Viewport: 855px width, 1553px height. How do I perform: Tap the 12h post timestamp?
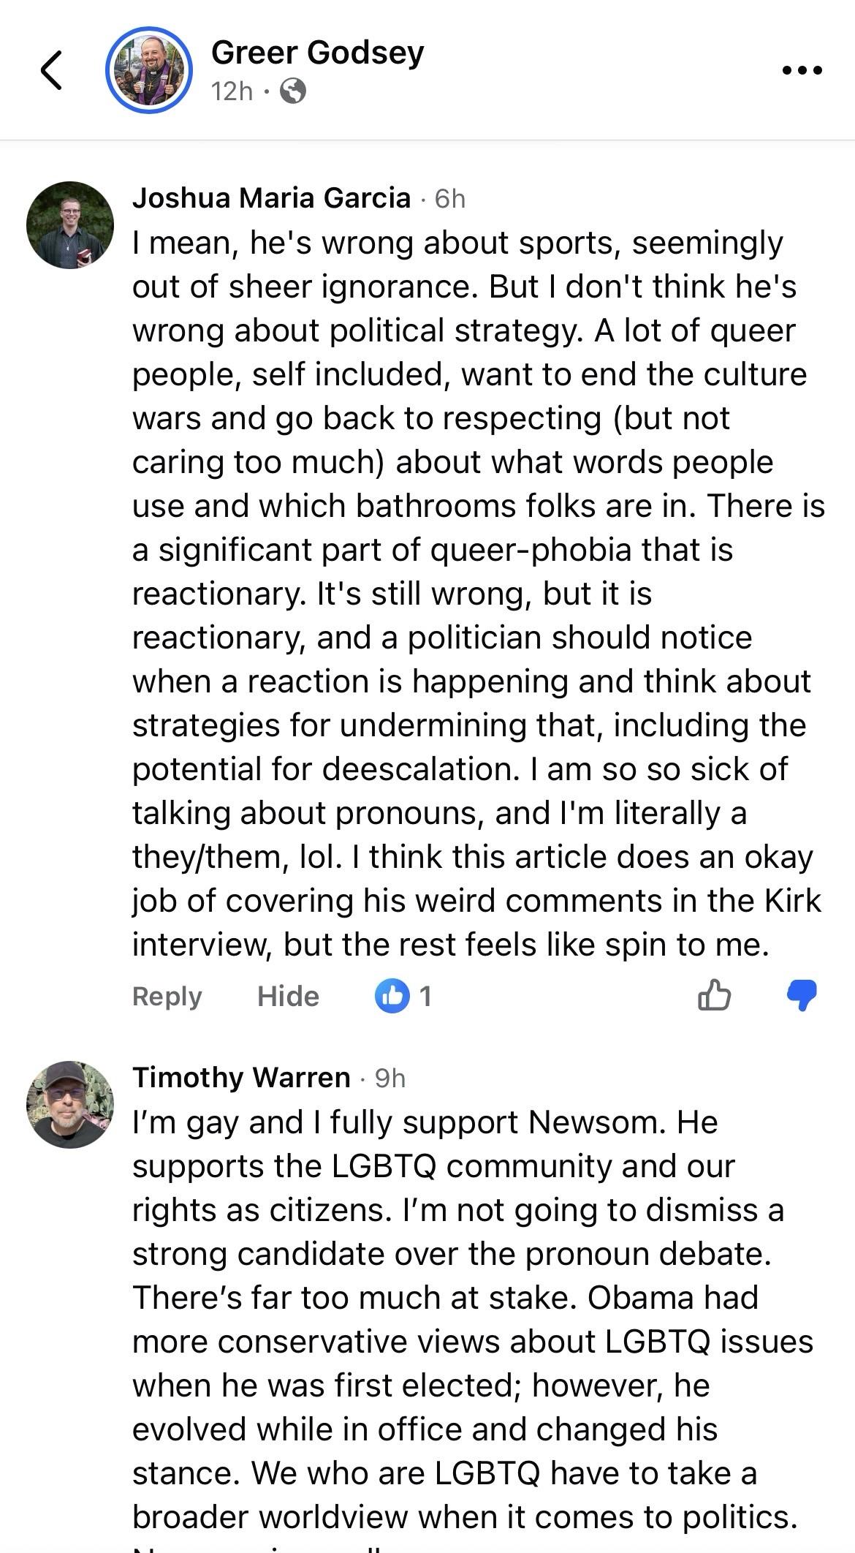pos(232,91)
